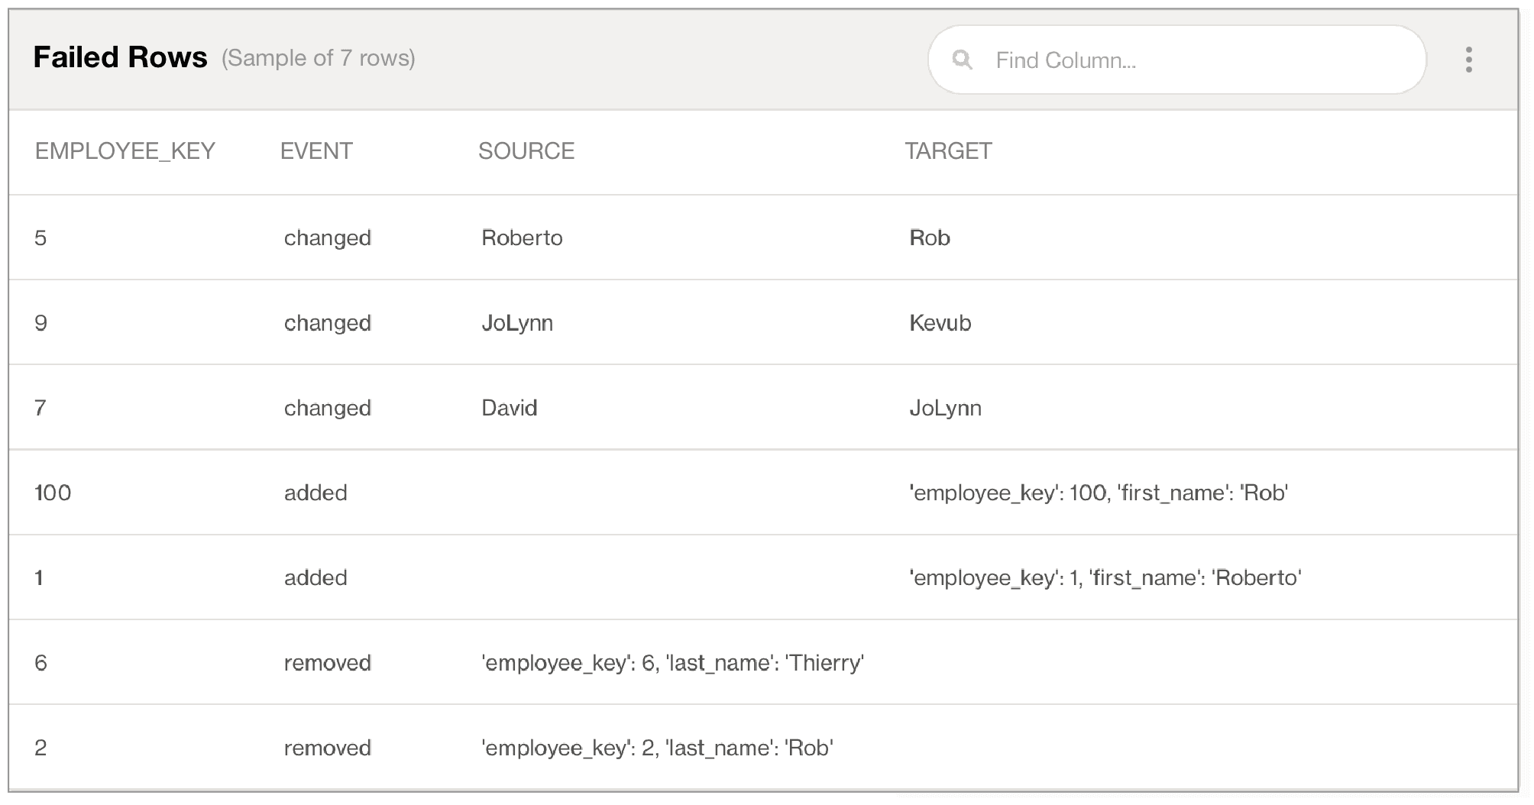Click removed event in row 6
1534x805 pixels.
coord(328,663)
